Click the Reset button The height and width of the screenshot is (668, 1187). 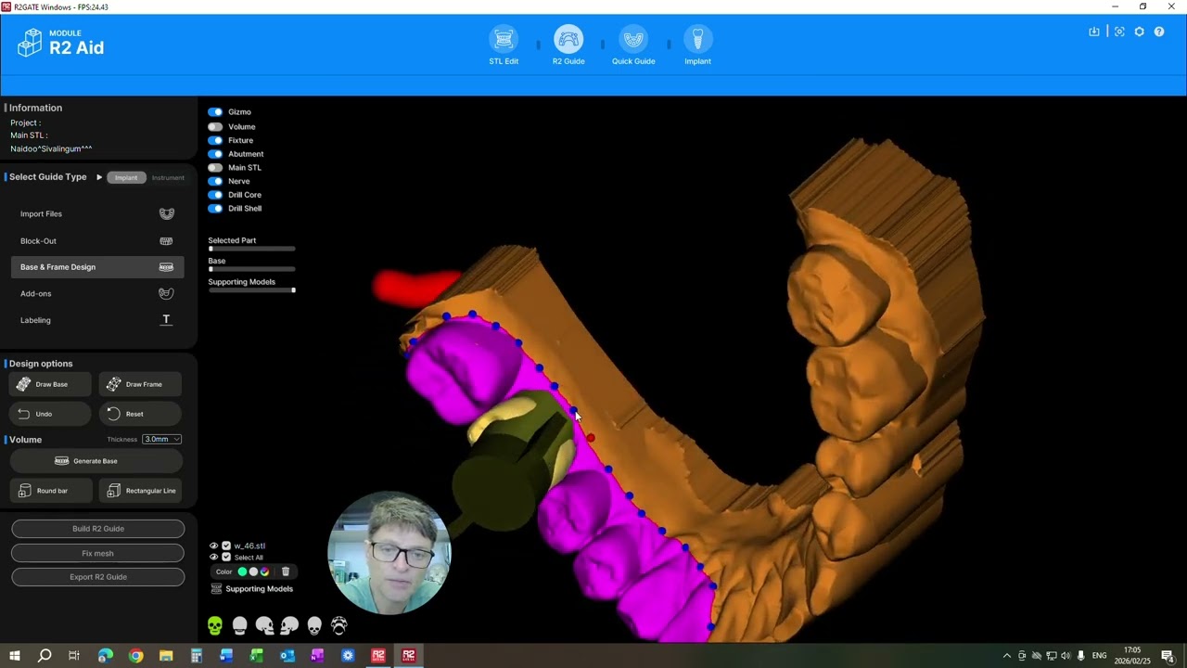[142, 414]
